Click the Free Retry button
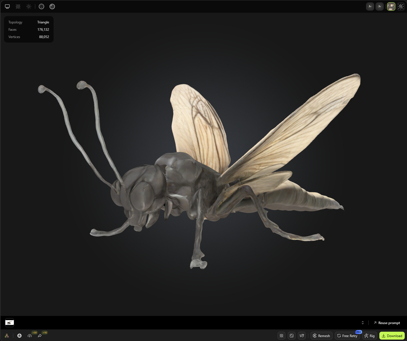Image resolution: width=407 pixels, height=341 pixels. pos(347,336)
